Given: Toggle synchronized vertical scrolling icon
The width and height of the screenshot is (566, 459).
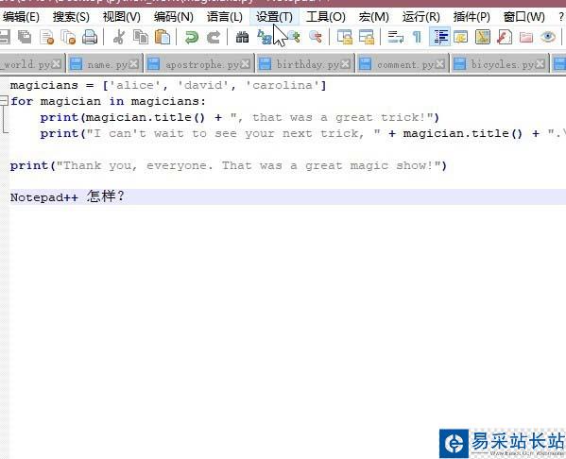Looking at the screenshot, I should 344,37.
